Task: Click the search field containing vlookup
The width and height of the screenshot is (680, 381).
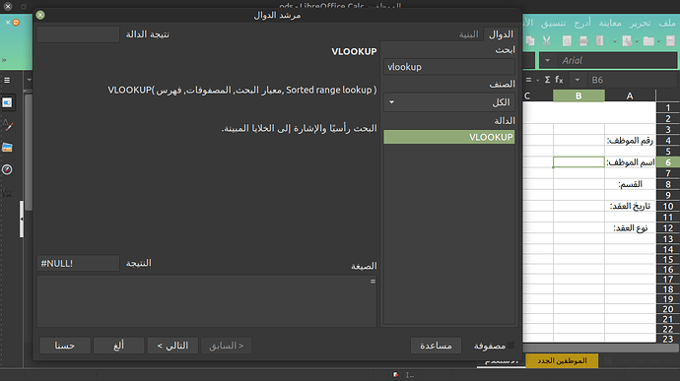Action: coord(449,67)
